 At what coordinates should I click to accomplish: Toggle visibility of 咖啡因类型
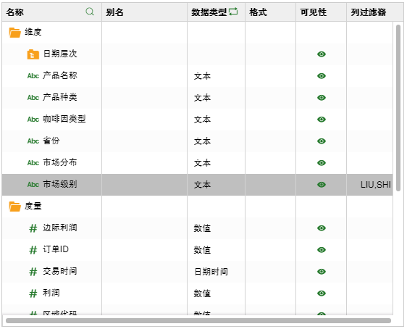tap(322, 120)
